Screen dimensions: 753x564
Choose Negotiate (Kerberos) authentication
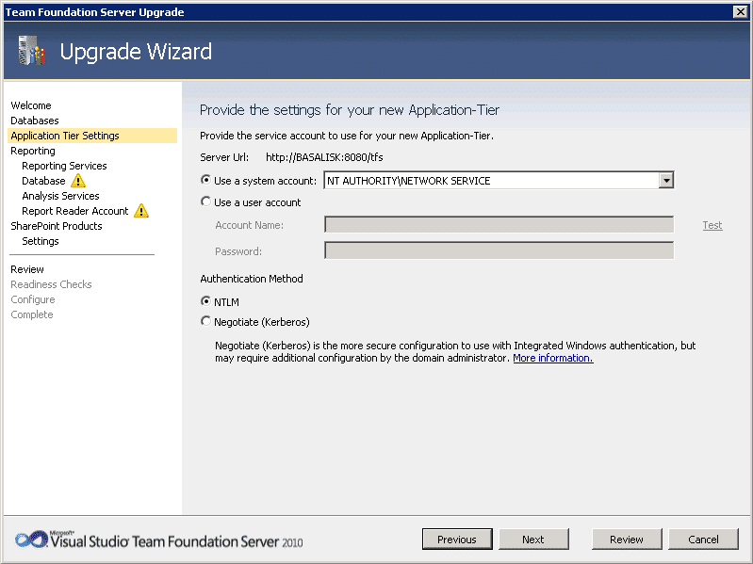205,321
